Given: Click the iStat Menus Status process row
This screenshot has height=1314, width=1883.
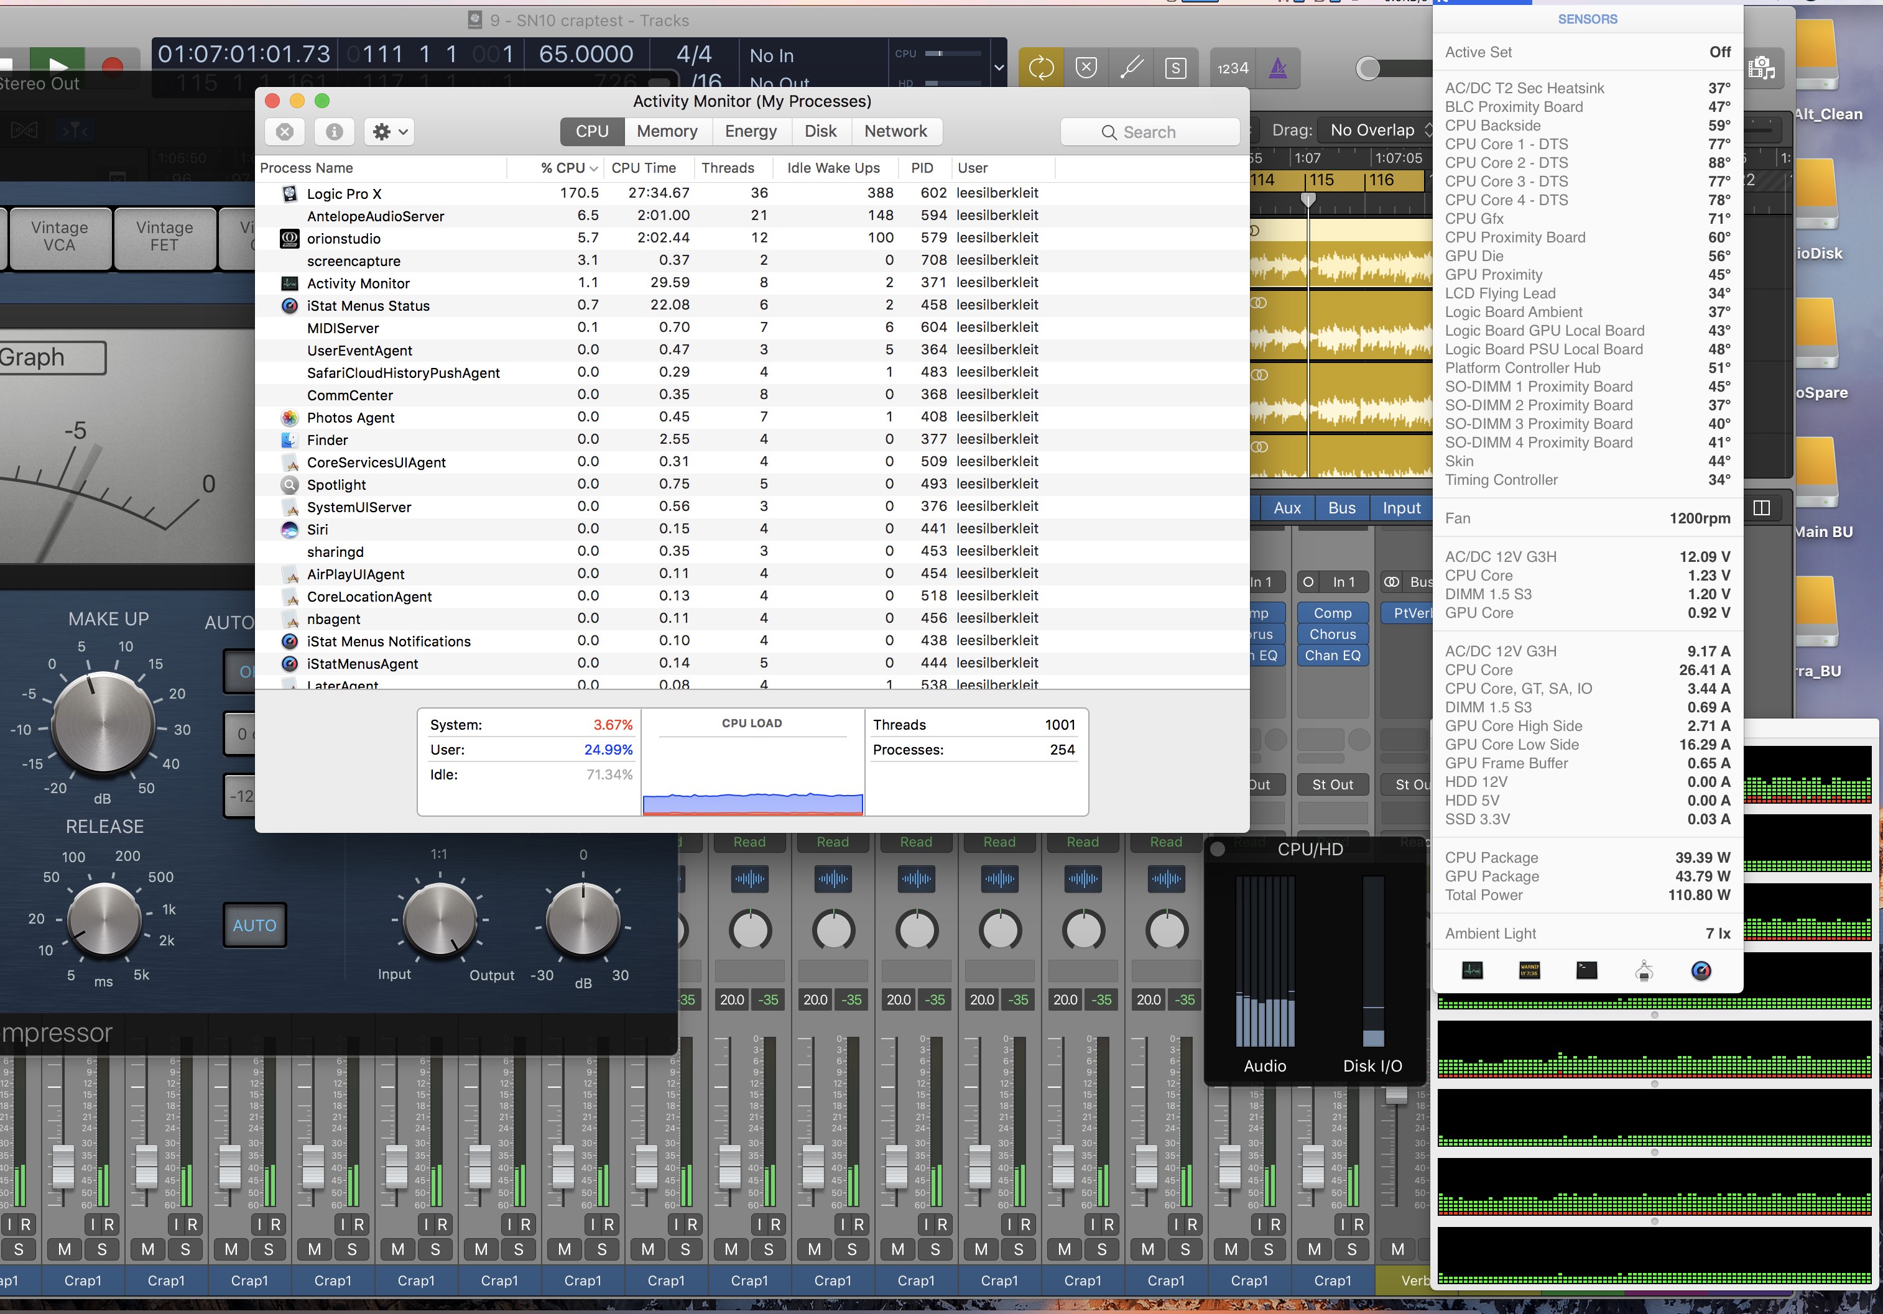Looking at the screenshot, I should click(x=372, y=305).
